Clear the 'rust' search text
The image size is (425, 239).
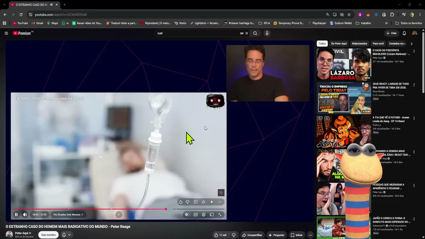click(x=247, y=33)
